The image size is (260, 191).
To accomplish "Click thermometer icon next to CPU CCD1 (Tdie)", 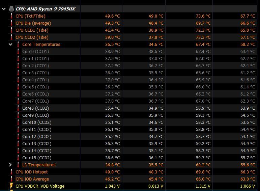I will tap(11, 30).
